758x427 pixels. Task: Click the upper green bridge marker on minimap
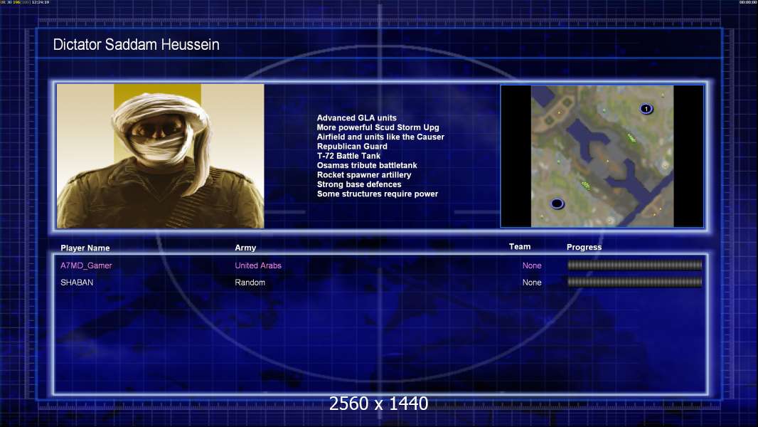point(630,137)
